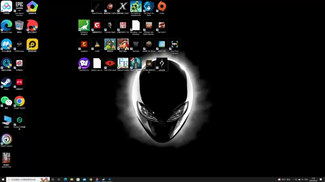The width and height of the screenshot is (325, 182).
Task: Open the Baidu Netdisk cloud shortcut
Action: click(x=6, y=7)
